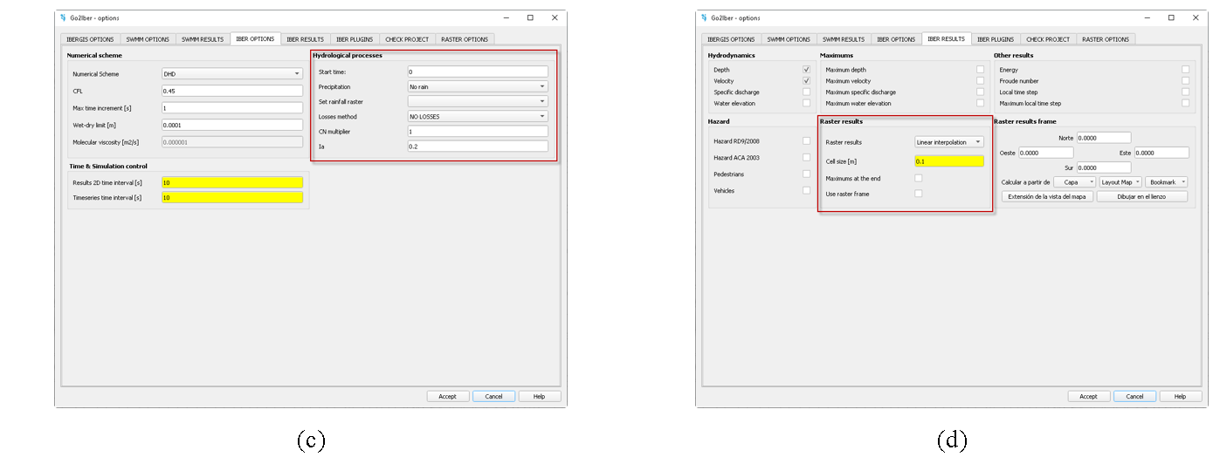Enable the Froude number result checkbox
The height and width of the screenshot is (464, 1213).
1185,81
